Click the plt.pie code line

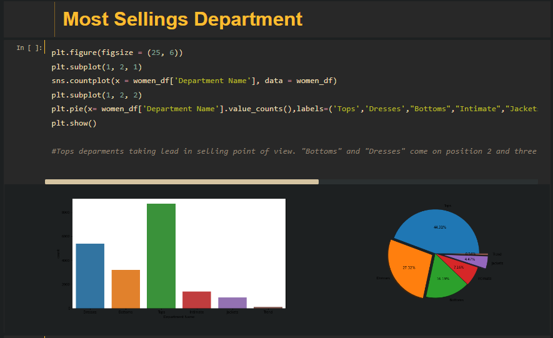point(294,109)
